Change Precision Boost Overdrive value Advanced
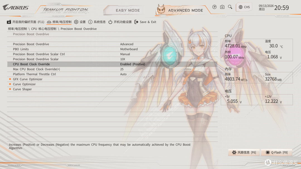Screen dimensions: 301x169 [127, 44]
